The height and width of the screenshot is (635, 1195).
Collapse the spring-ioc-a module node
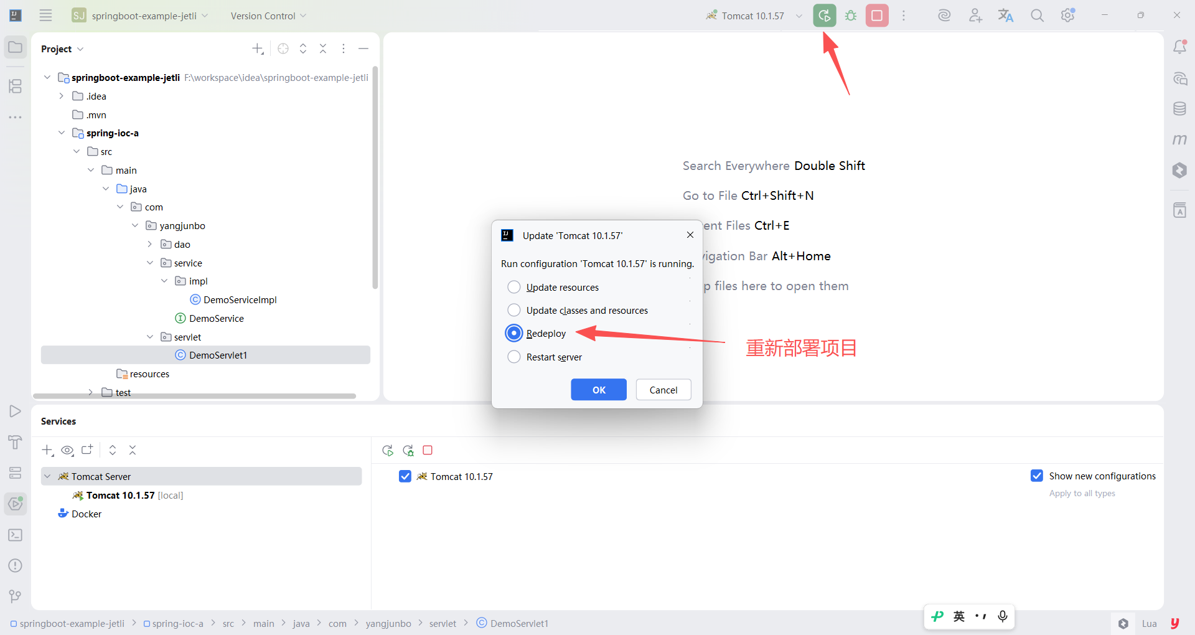(x=62, y=133)
